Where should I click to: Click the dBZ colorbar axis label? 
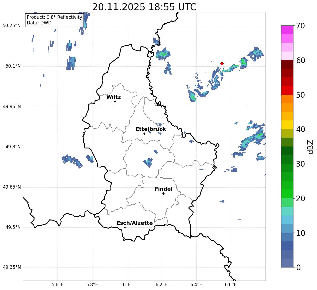310,147
